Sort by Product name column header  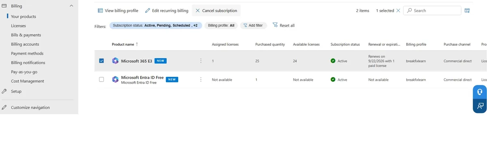125,44
